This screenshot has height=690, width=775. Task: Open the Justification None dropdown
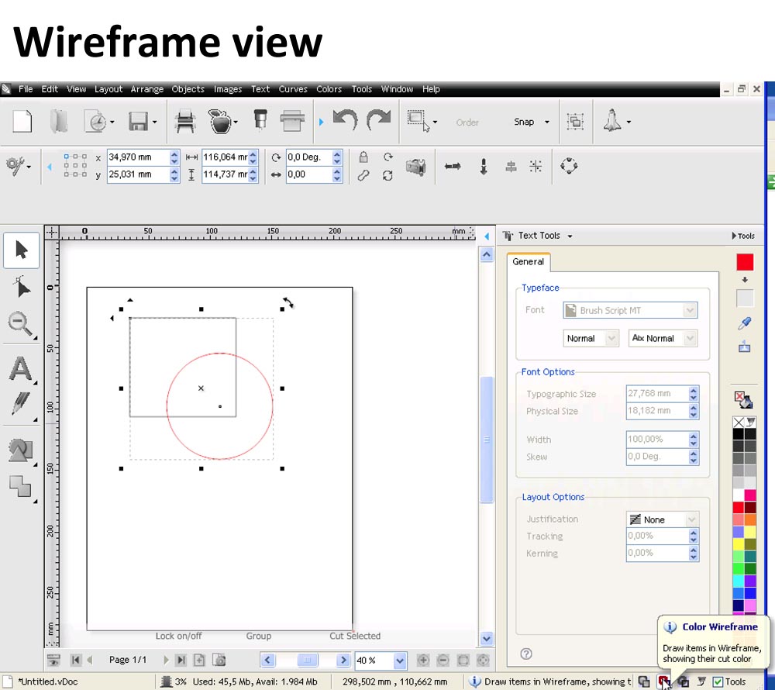click(692, 519)
